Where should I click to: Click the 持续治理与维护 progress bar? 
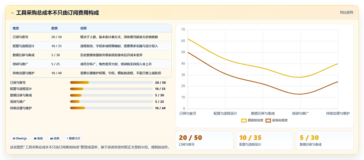point(111,108)
